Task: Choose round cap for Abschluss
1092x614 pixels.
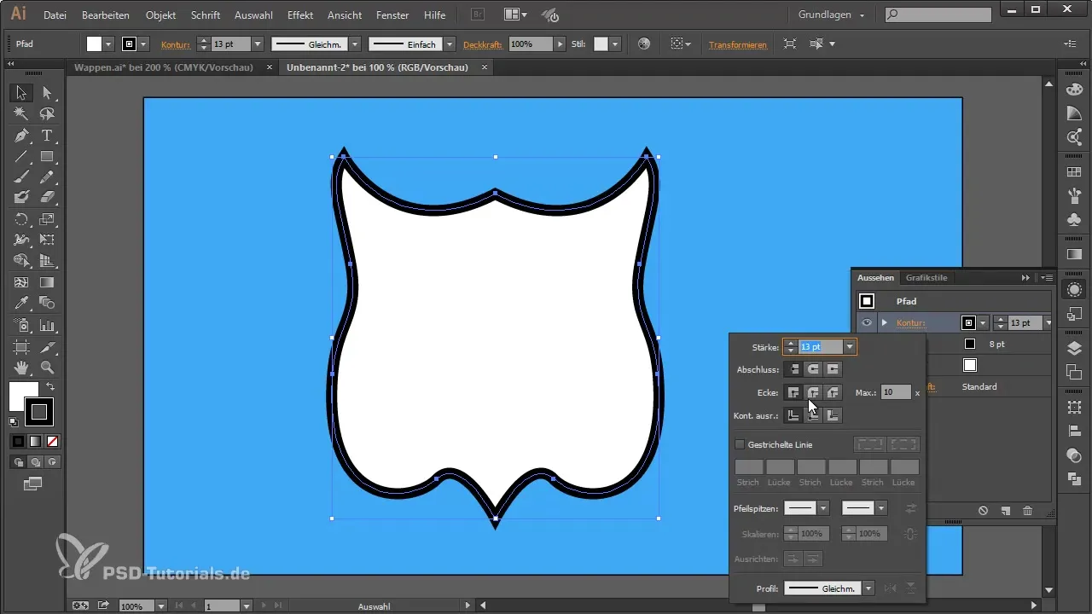Action: (x=813, y=369)
